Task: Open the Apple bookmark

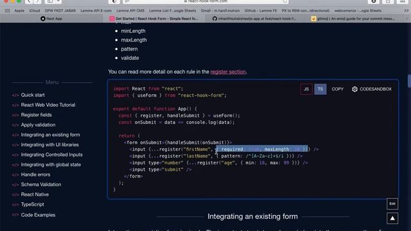Action: point(19,11)
